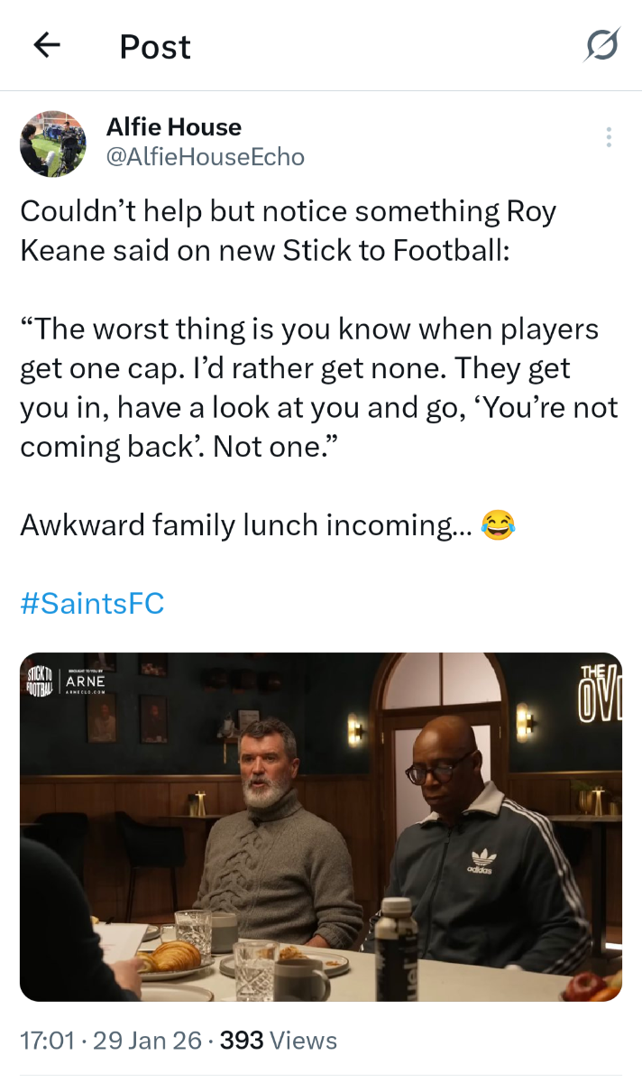The width and height of the screenshot is (642, 1083).
Task: Tap the "Couldn't help but notice" opening sentence
Action: tap(289, 230)
